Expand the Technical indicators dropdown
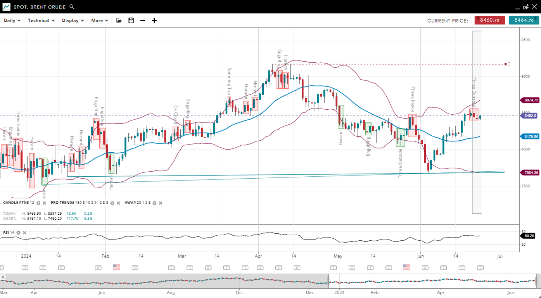The width and height of the screenshot is (541, 298). pos(41,21)
